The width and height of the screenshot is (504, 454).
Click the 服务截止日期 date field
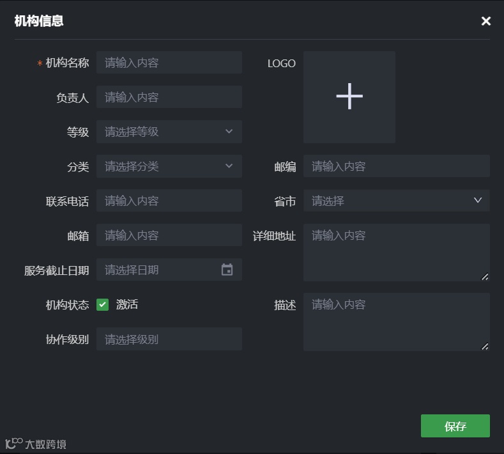157,270
